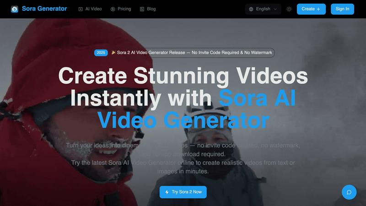
Task: Toggle the light/dark theme sun icon
Action: (289, 9)
